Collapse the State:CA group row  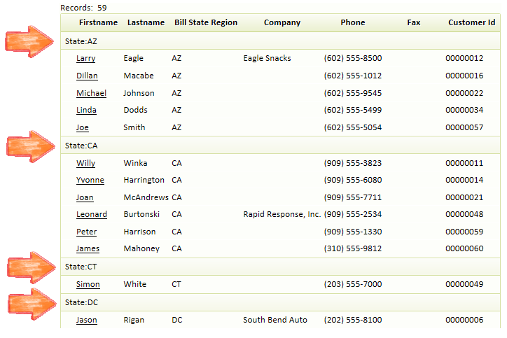point(280,146)
